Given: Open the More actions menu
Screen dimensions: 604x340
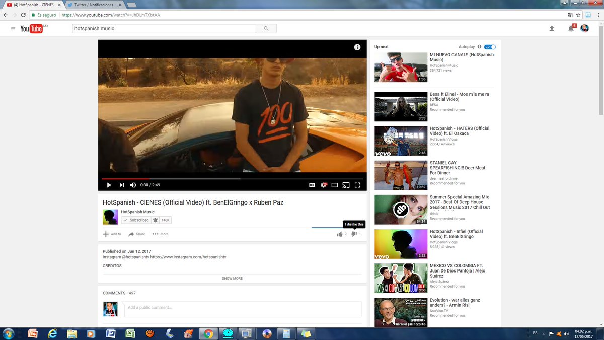Looking at the screenshot, I should 160,234.
